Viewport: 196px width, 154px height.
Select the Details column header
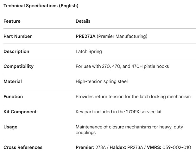click(83, 21)
